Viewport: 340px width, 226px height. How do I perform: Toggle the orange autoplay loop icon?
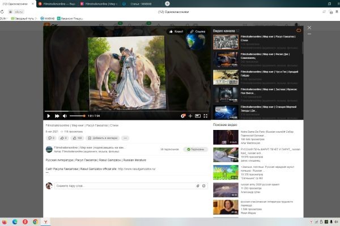click(x=299, y=31)
